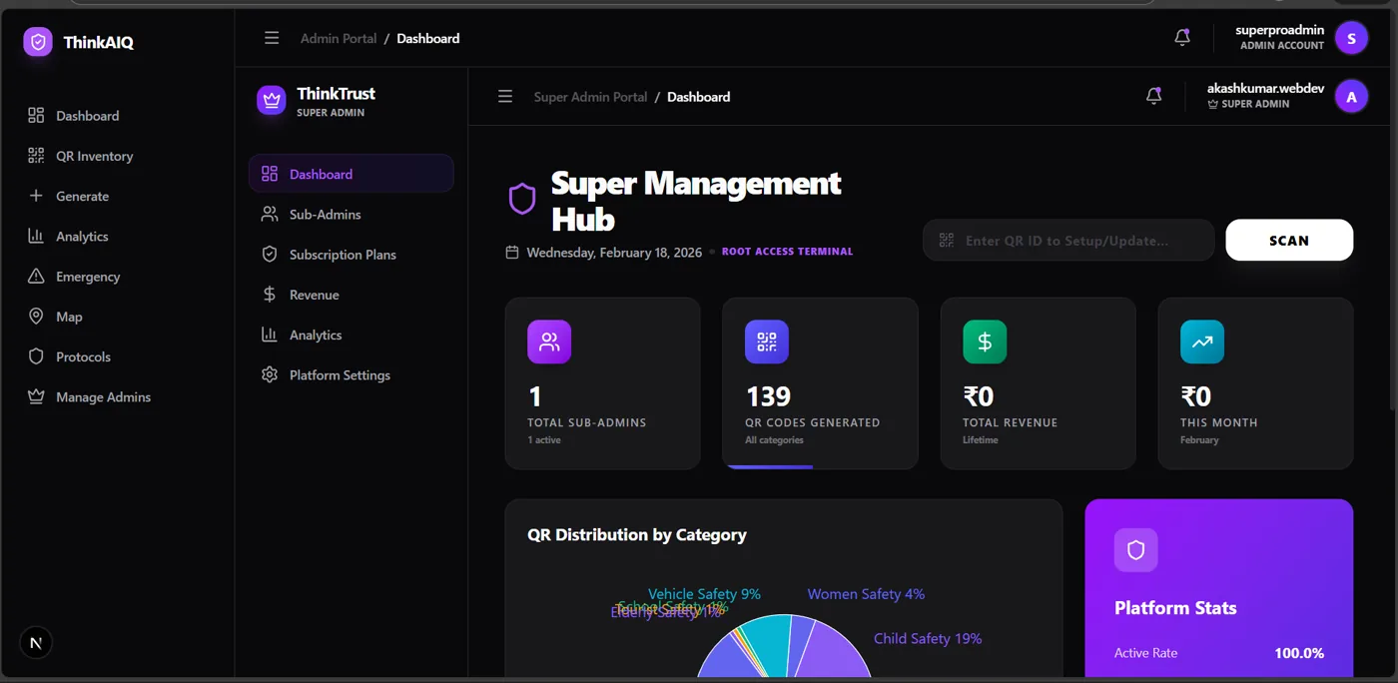Click the Enter QR ID input field
This screenshot has height=683, width=1398.
point(1068,241)
